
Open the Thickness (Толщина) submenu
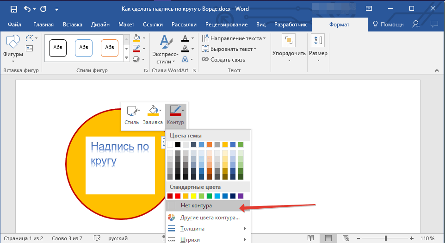208,229
